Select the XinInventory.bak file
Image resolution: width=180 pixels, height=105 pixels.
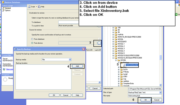click(x=132, y=65)
